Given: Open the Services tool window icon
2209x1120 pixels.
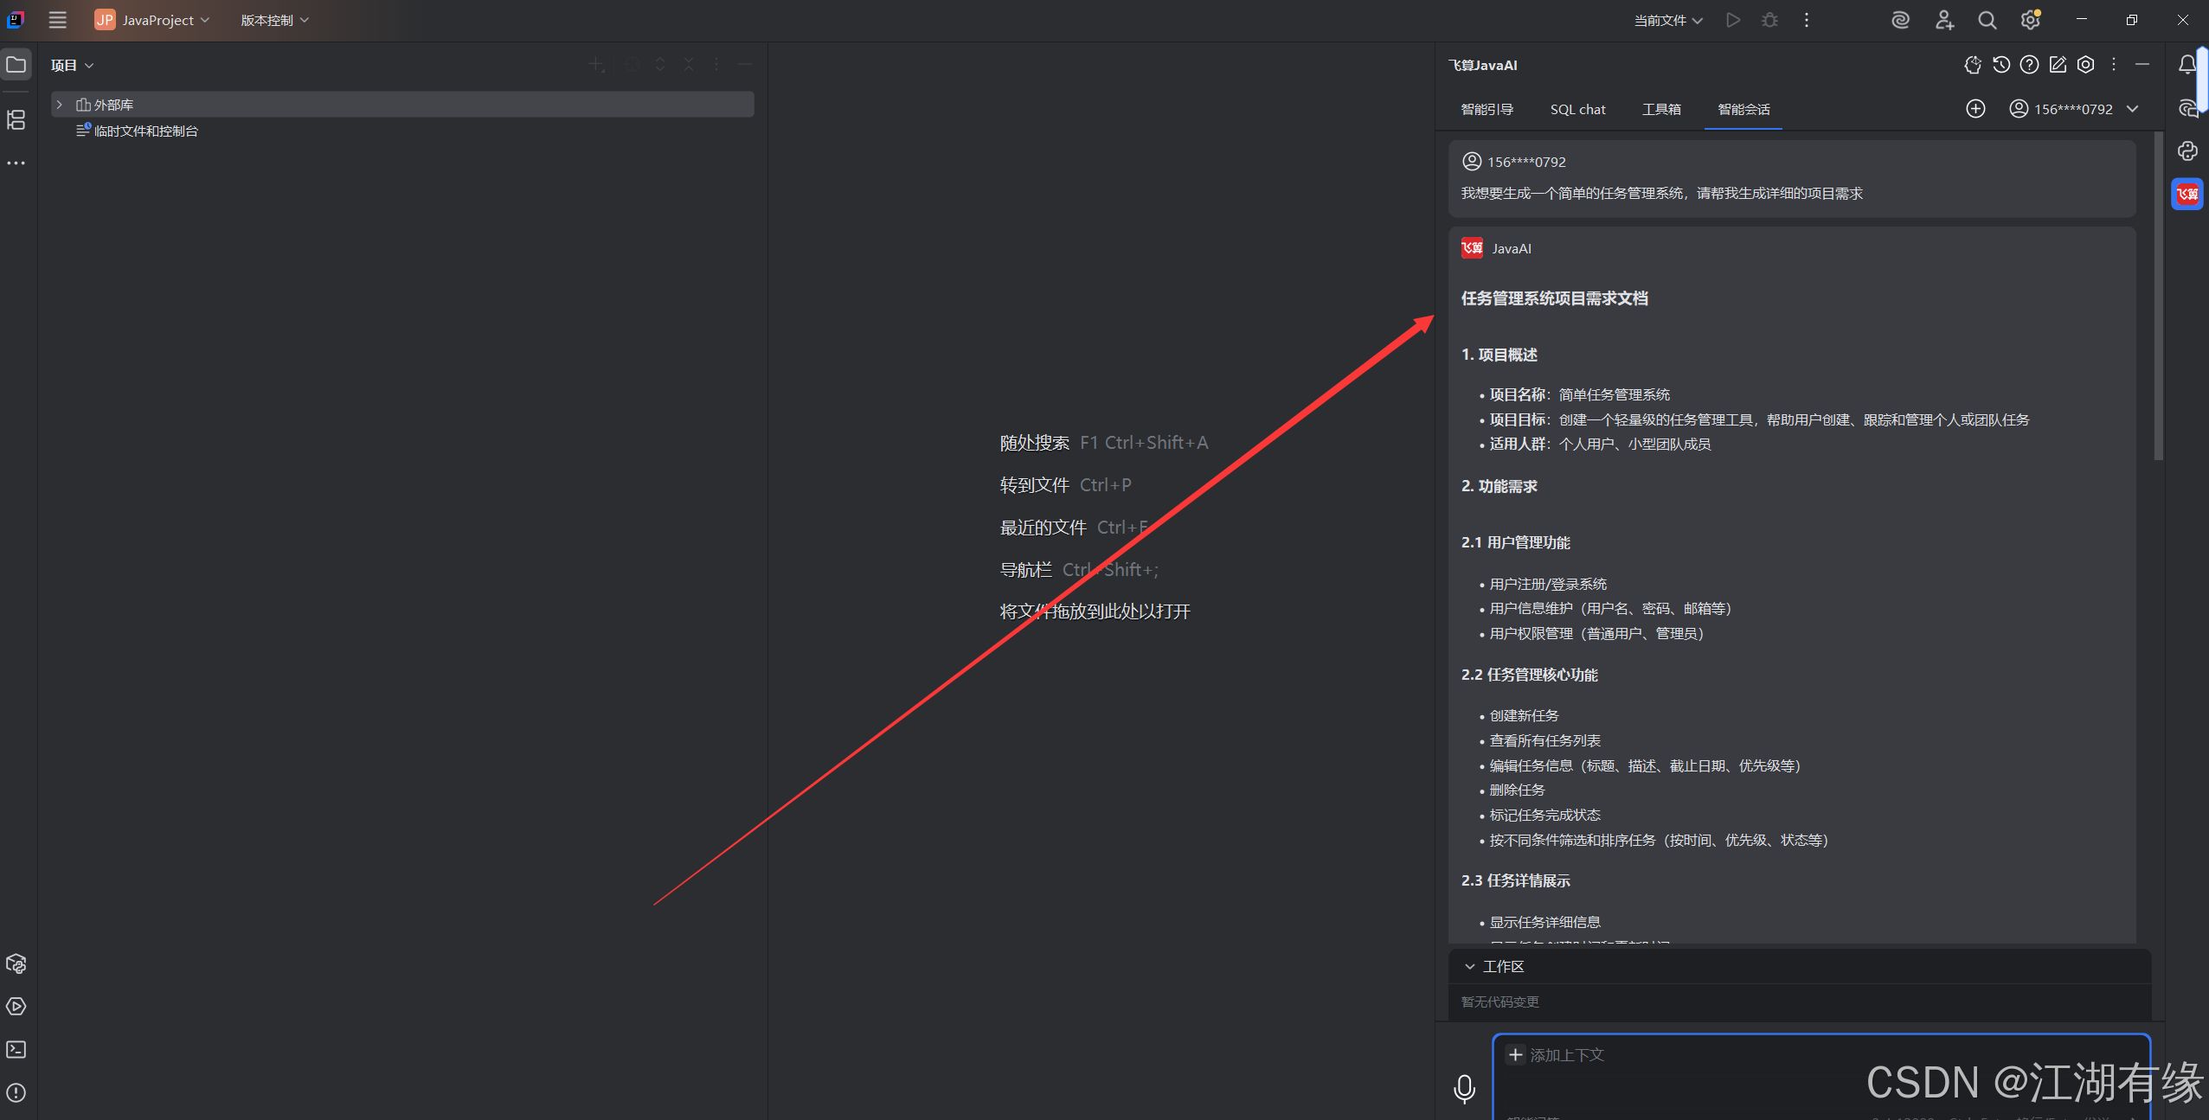Looking at the screenshot, I should pyautogui.click(x=16, y=963).
